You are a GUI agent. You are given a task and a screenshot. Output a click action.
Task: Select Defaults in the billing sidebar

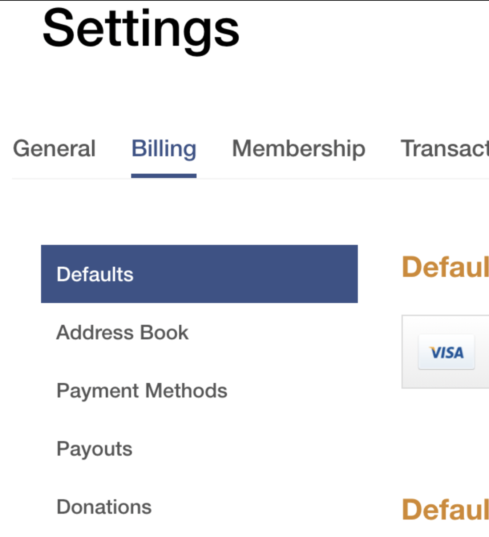95,274
